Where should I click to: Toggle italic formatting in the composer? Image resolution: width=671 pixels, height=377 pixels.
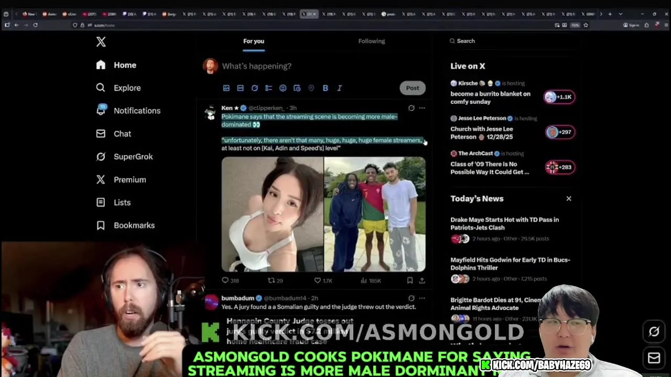point(339,88)
